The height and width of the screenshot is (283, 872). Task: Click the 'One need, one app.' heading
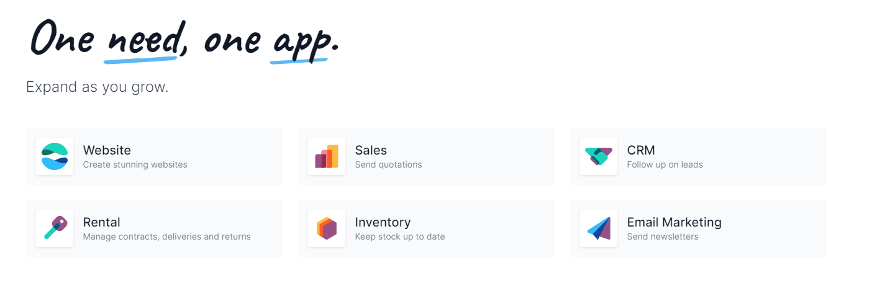185,39
